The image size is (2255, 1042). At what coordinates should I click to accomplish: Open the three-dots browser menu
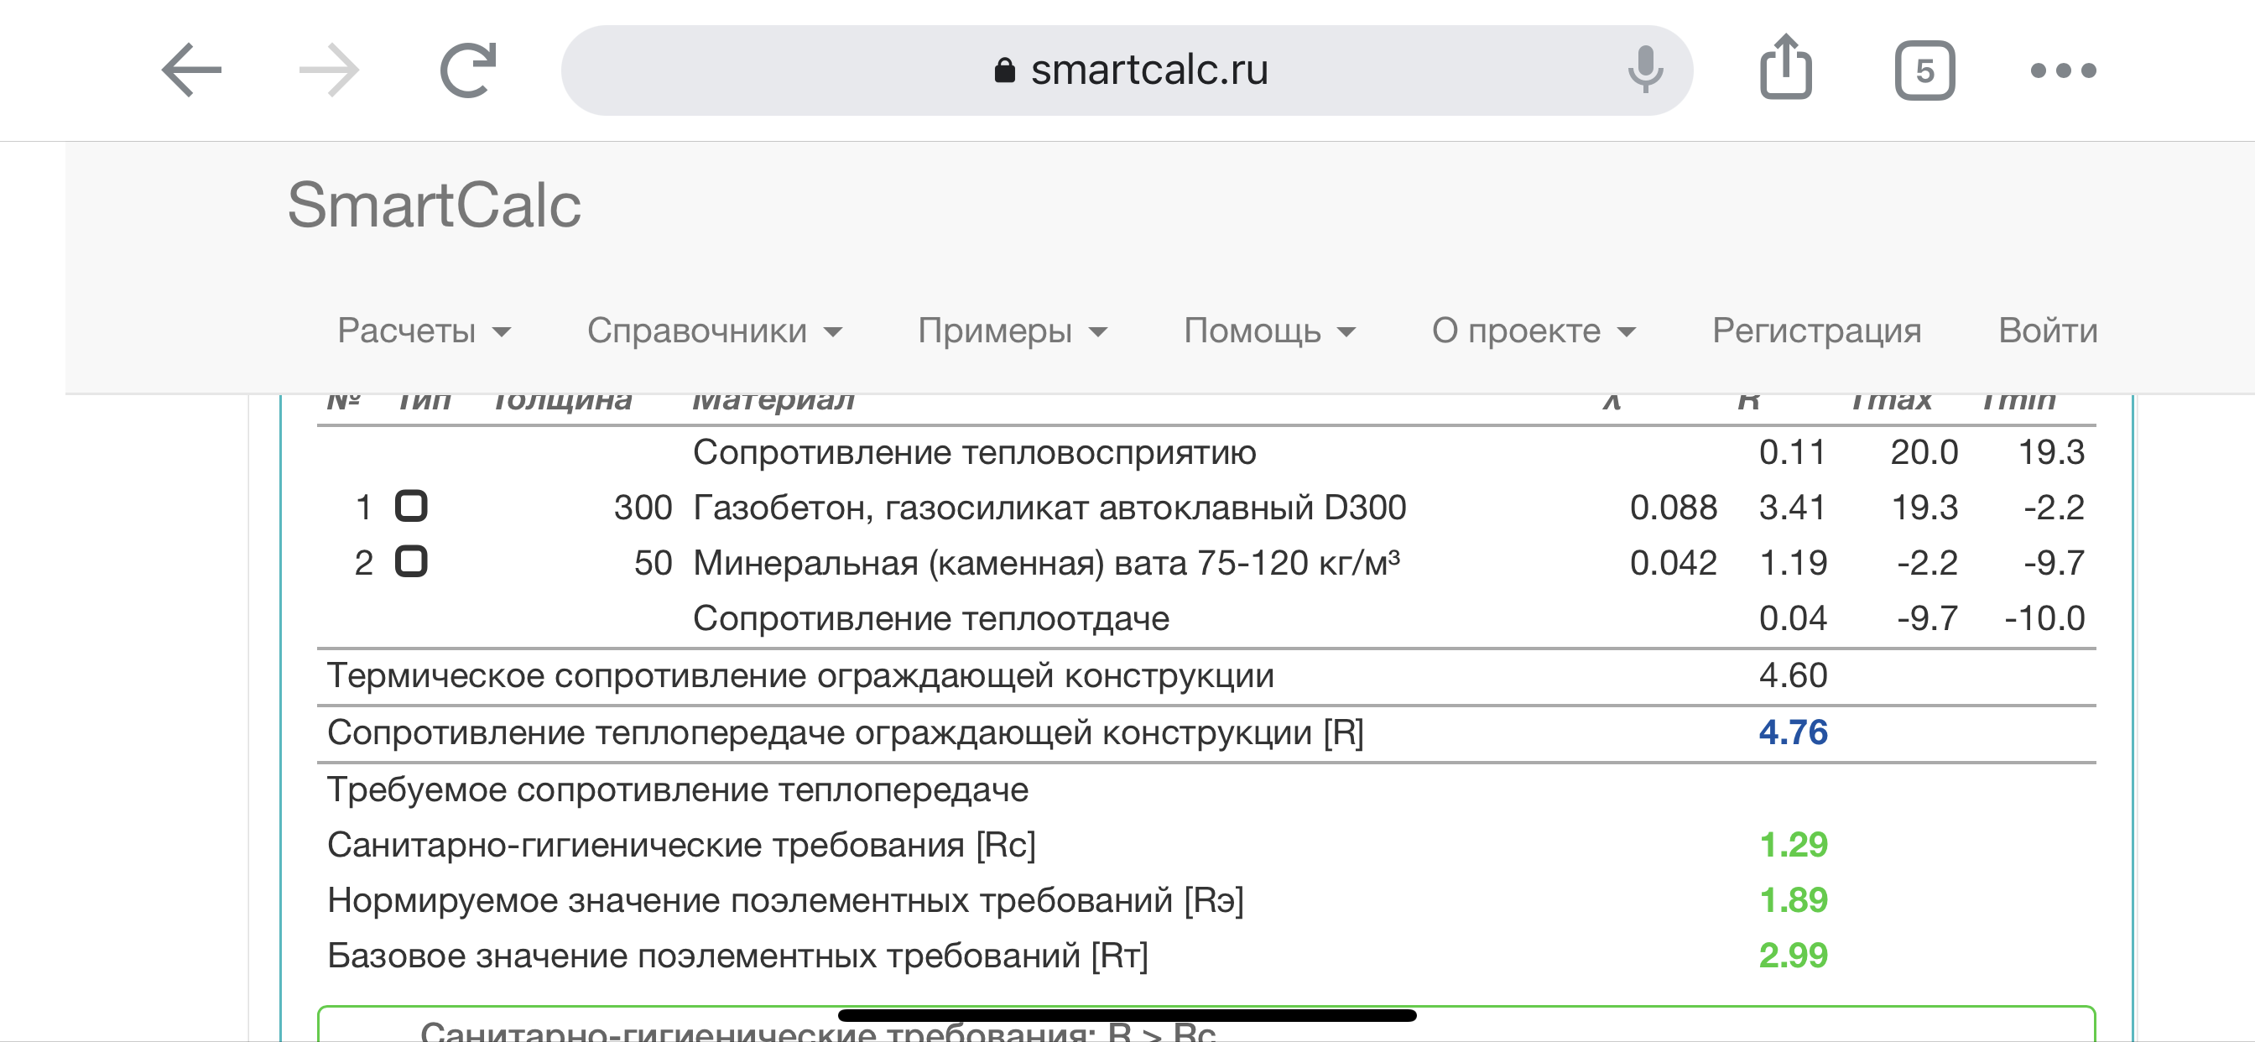2063,71
